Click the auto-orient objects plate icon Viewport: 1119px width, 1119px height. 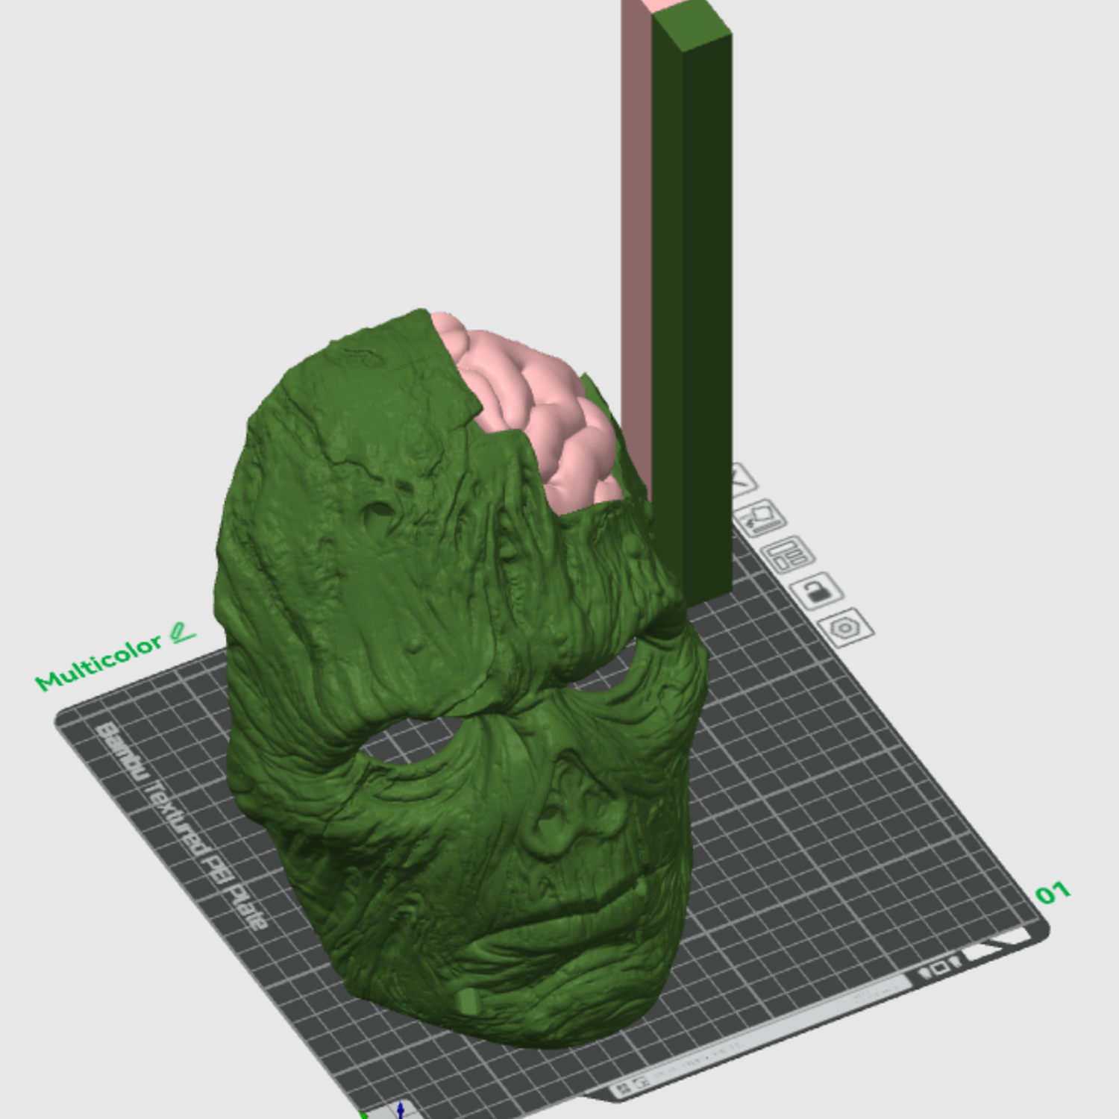[x=760, y=518]
